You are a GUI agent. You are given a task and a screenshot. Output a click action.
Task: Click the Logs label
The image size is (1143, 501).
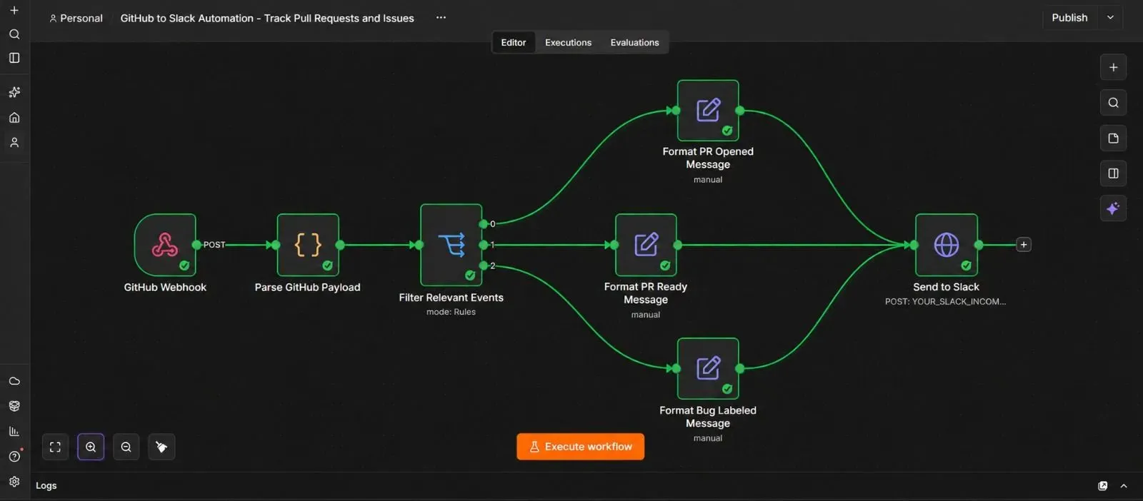[46, 486]
